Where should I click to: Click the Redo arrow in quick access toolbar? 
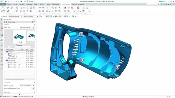[x=11, y=1]
